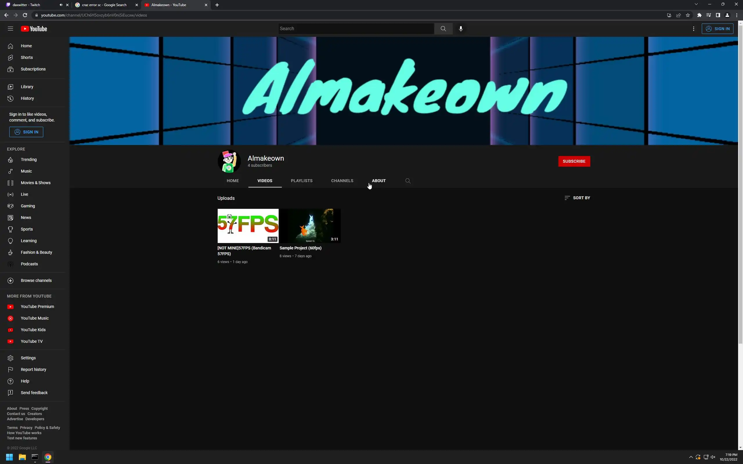Open Settings in the sidebar

28,358
